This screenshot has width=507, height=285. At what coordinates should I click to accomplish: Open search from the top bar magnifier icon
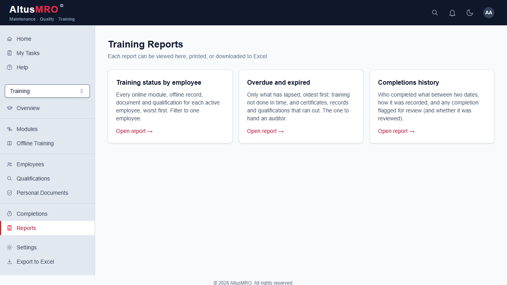coord(435,13)
